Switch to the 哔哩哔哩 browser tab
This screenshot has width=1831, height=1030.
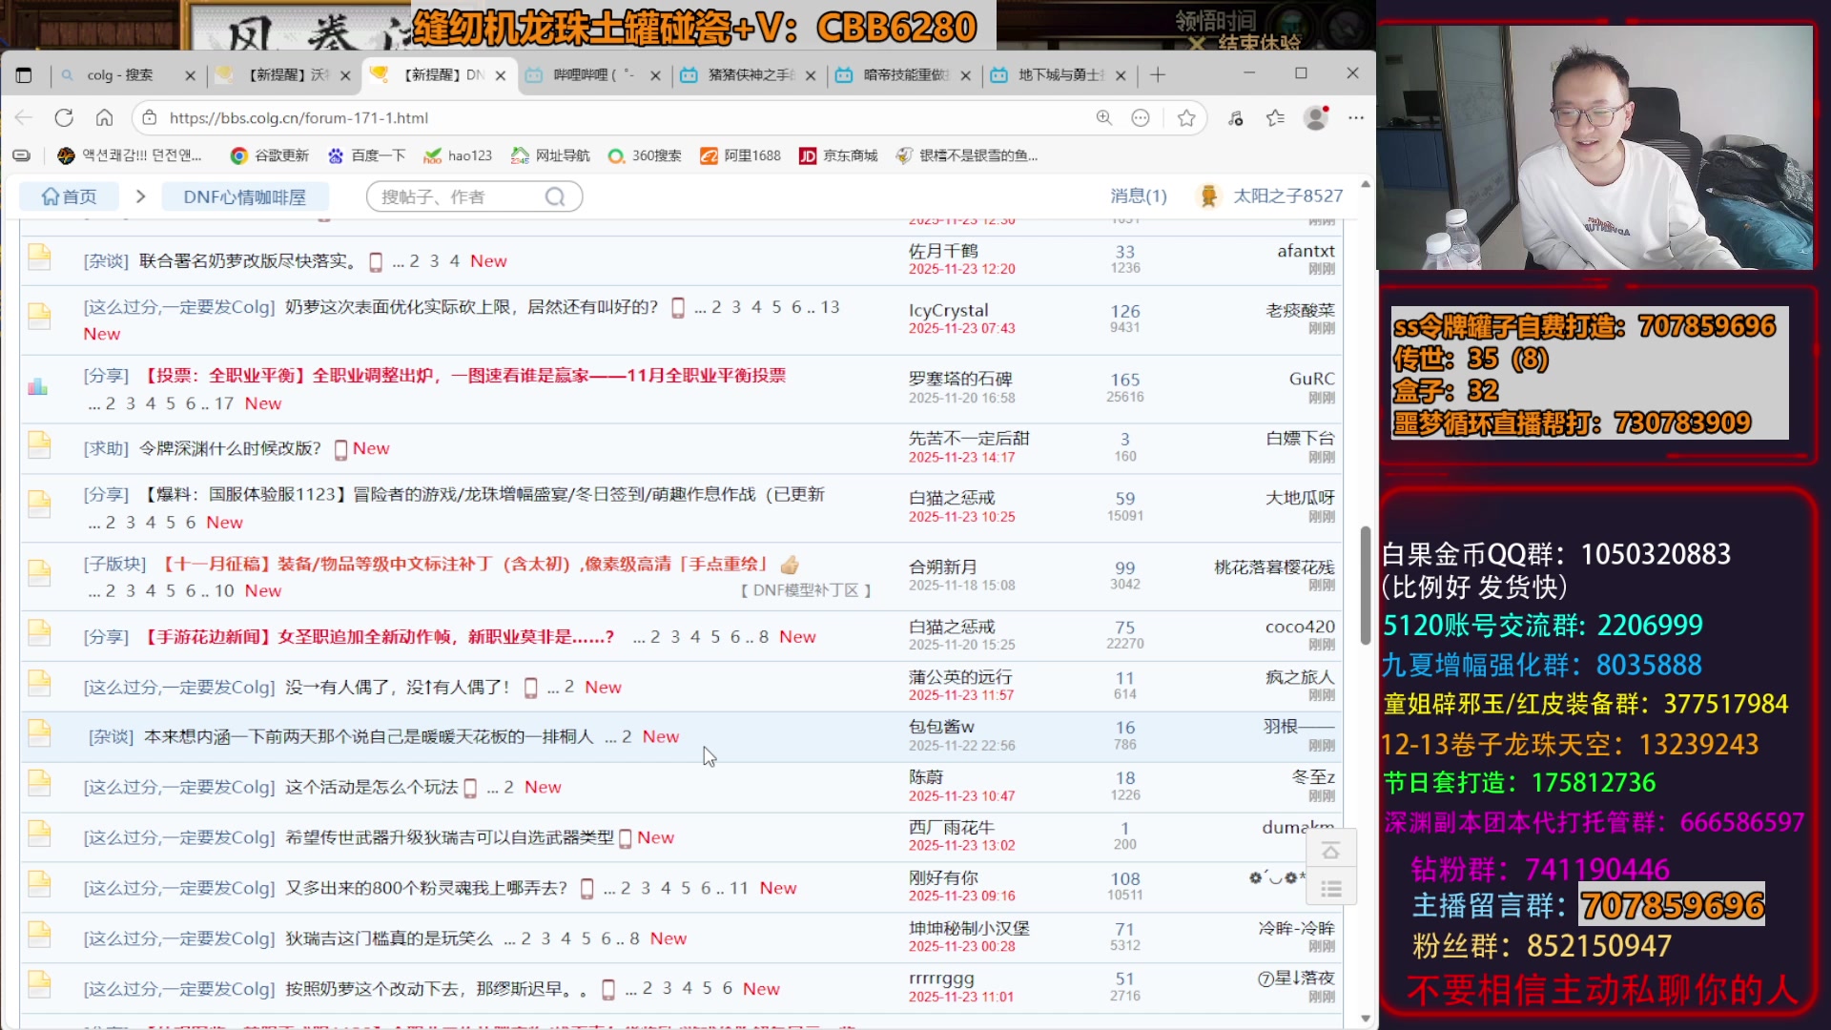point(591,73)
